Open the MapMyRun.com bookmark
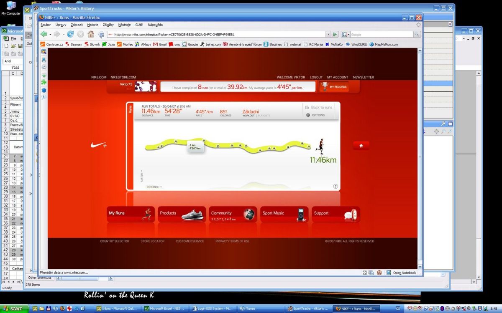Screen dimensions: 502x313 point(384,44)
